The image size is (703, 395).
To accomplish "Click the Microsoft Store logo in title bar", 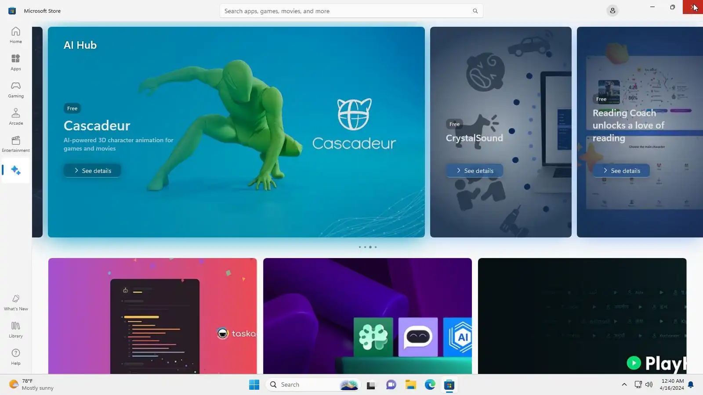I will (12, 11).
